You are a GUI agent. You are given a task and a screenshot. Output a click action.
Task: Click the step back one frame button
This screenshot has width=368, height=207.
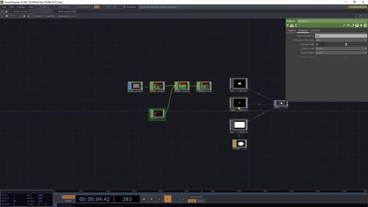tap(175, 199)
